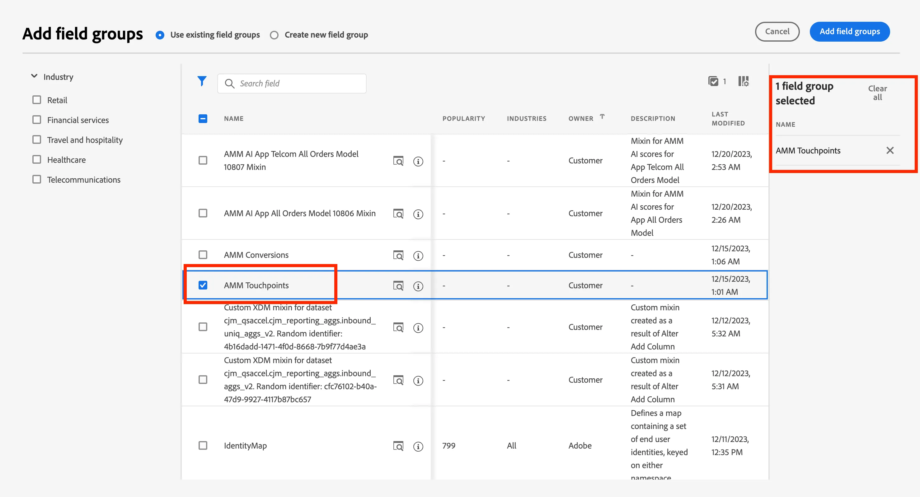Screen dimensions: 920x497
Task: Preview AMM AI App All Orders Model 10806 Mixin
Action: (x=398, y=214)
